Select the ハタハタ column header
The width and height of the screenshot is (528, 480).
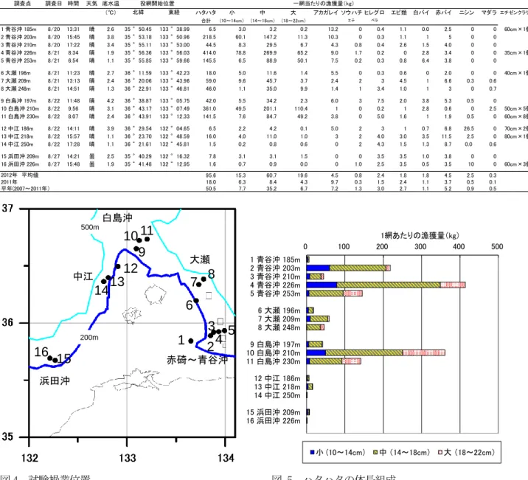pyautogui.click(x=206, y=13)
